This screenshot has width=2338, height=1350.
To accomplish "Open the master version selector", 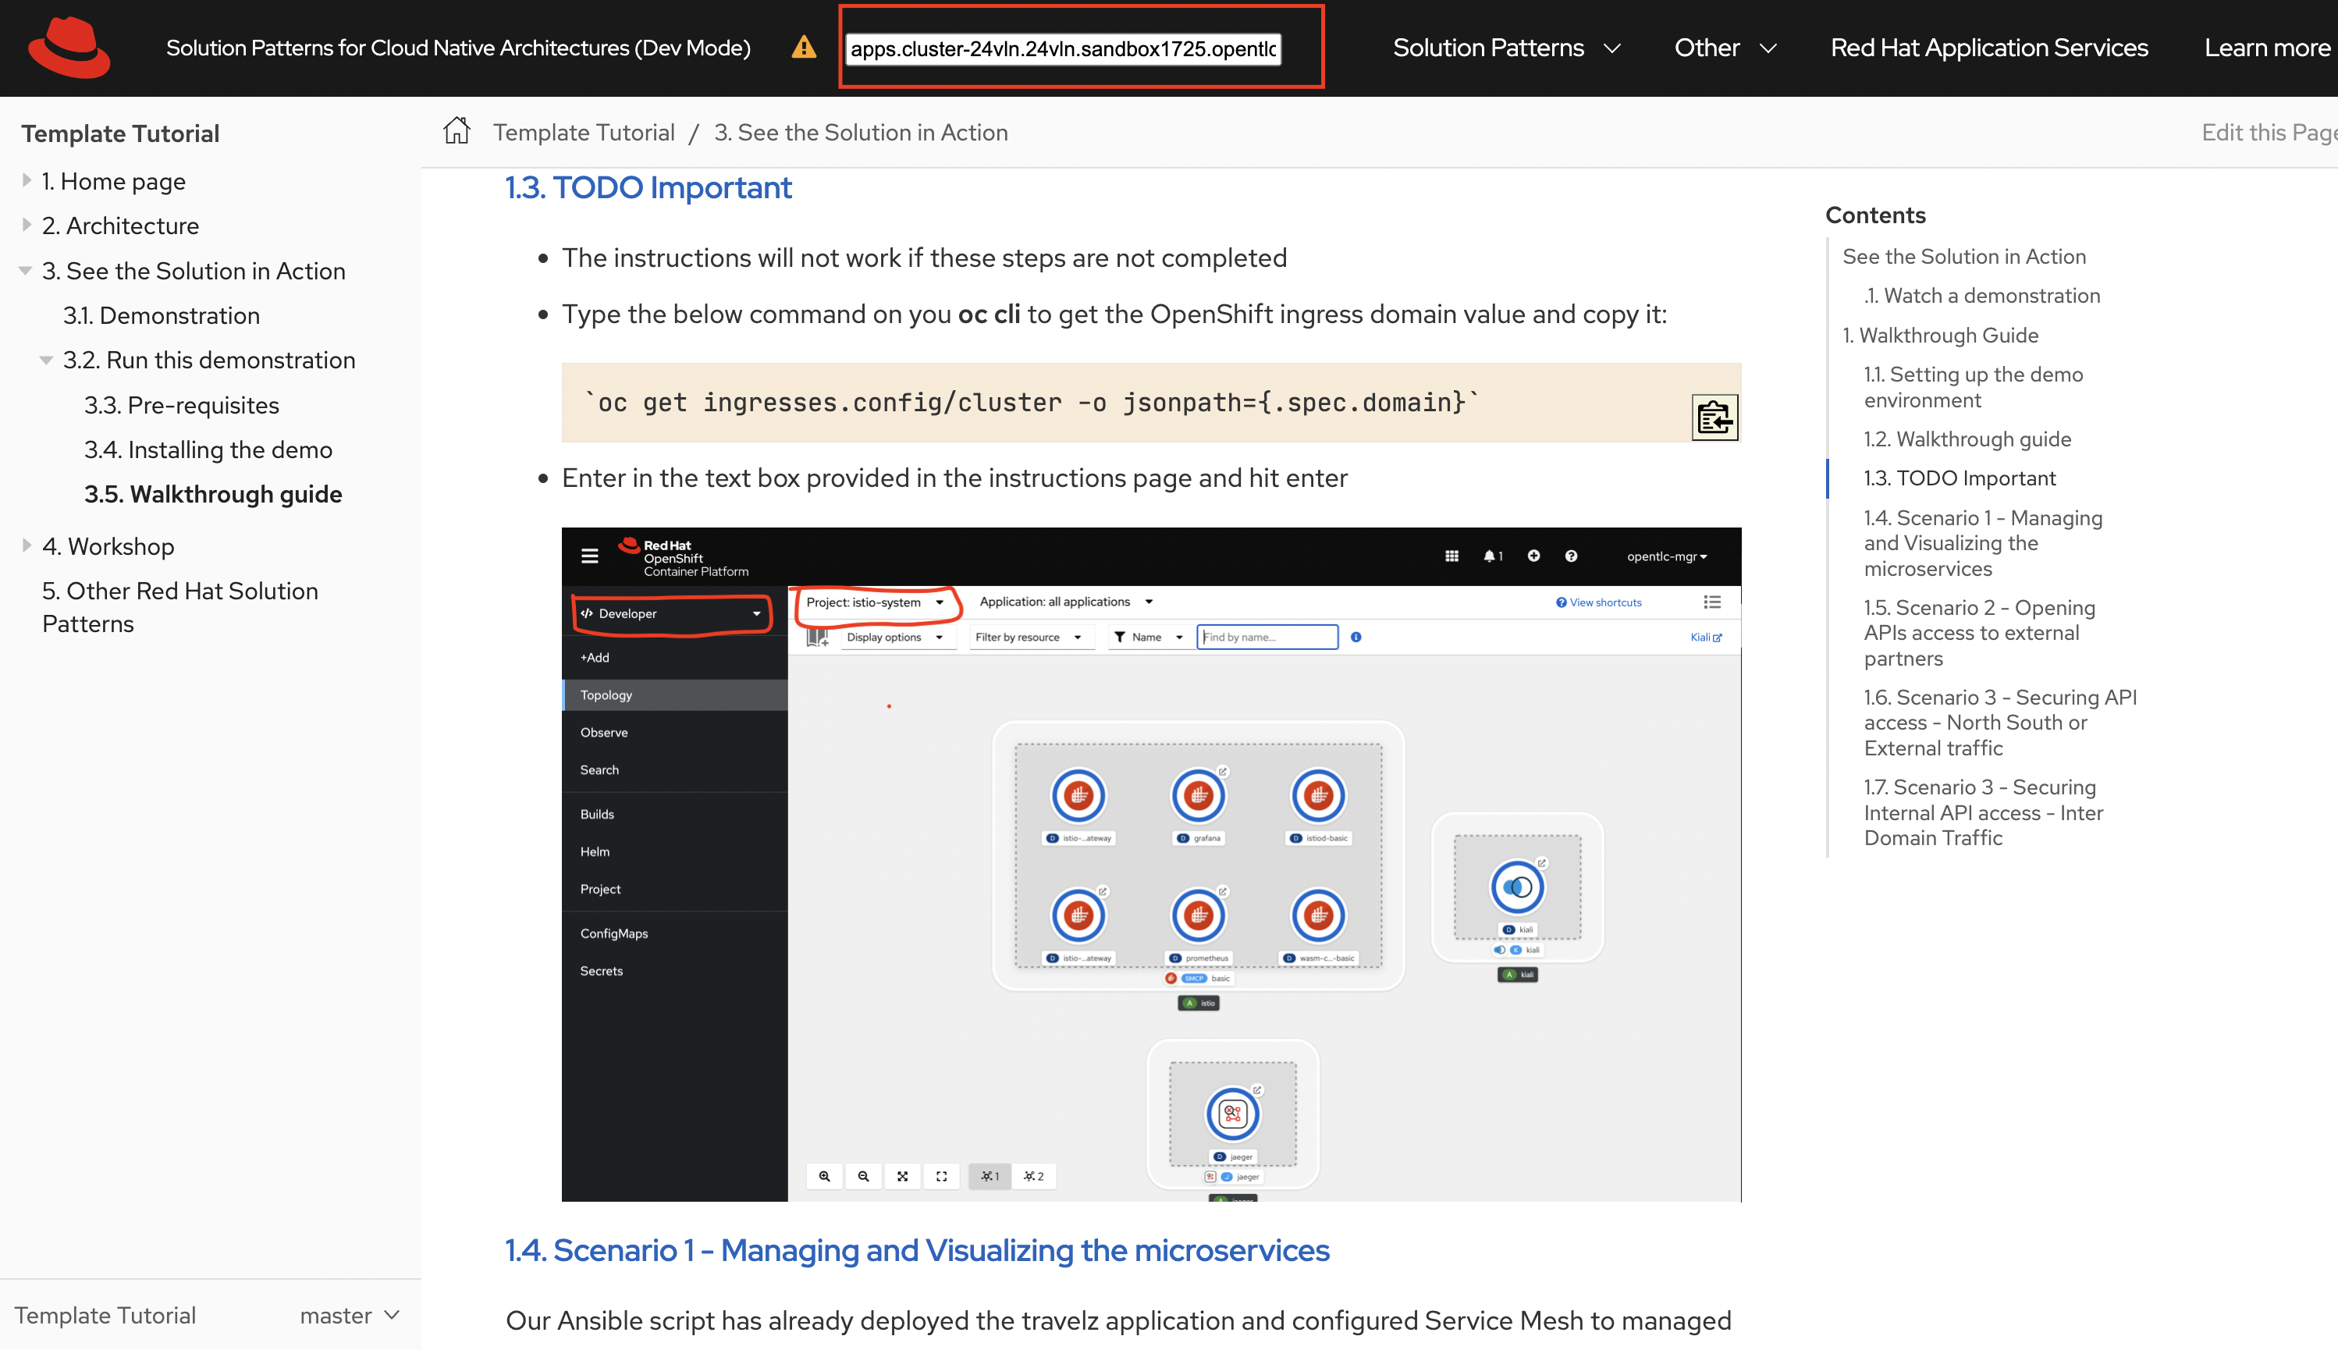I will (x=349, y=1315).
